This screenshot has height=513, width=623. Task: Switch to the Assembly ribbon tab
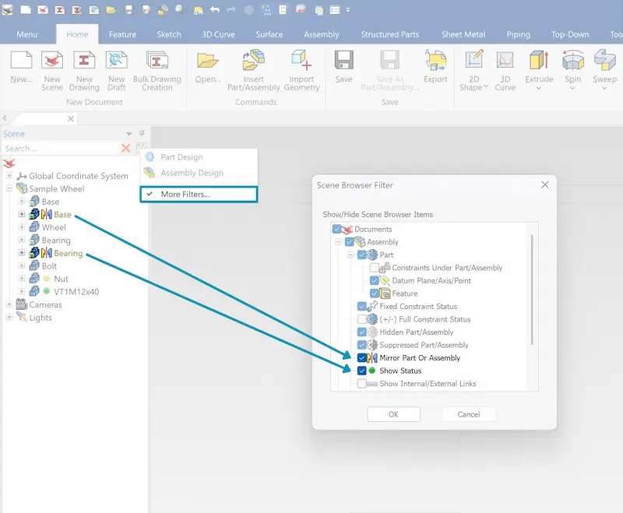pyautogui.click(x=322, y=34)
